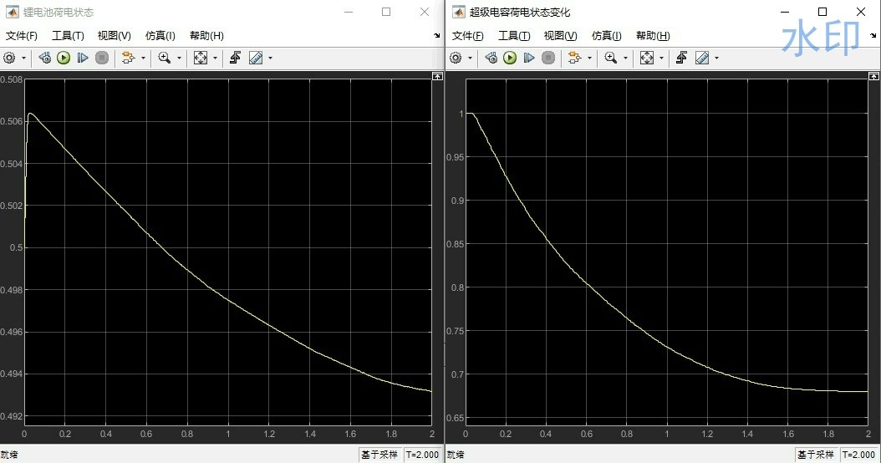Scale axes limits in right scope
This screenshot has height=463, width=881.
click(x=647, y=58)
